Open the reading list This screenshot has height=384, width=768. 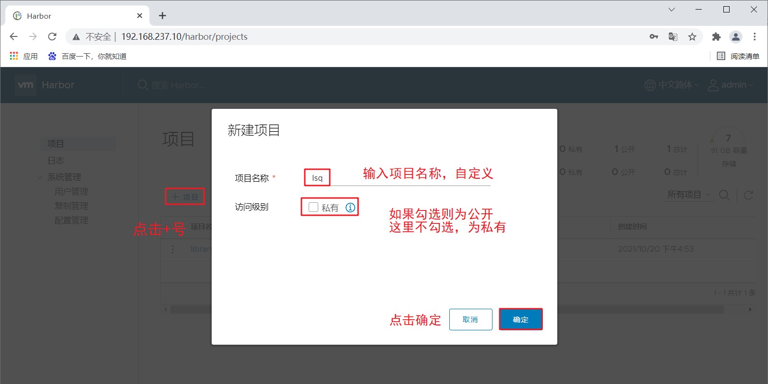(x=738, y=56)
